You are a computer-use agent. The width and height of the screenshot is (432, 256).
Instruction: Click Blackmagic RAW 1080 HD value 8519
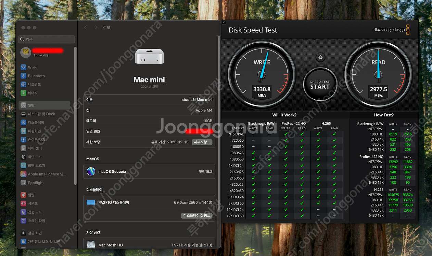[393, 134]
